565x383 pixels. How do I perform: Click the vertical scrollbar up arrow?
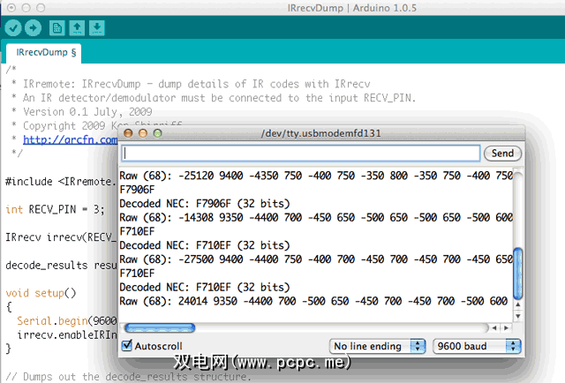click(x=518, y=304)
